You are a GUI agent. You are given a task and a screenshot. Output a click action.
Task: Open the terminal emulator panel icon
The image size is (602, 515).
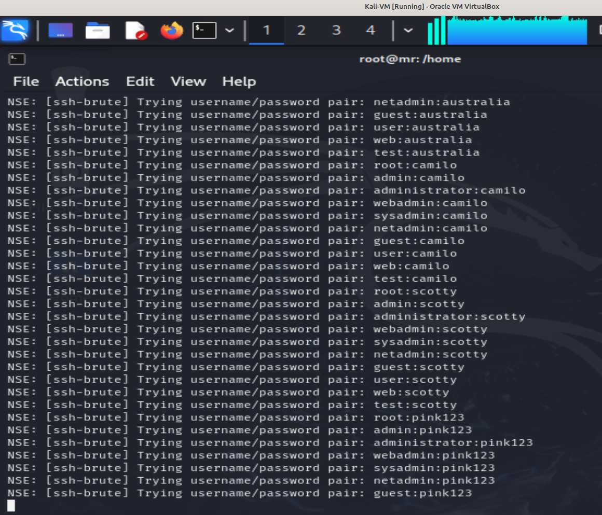[x=204, y=30]
